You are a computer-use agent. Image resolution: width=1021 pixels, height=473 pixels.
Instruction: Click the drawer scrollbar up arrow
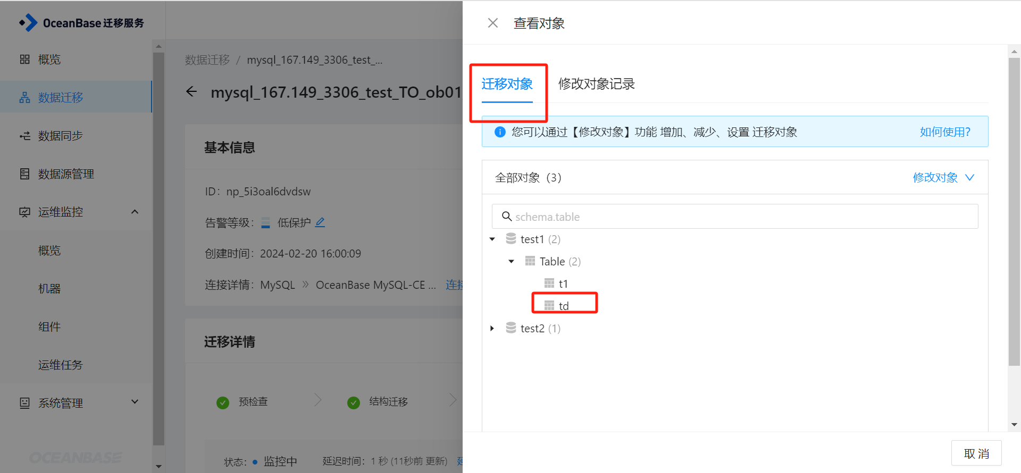pyautogui.click(x=1014, y=51)
